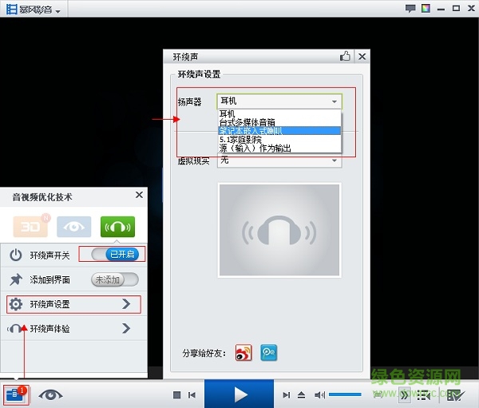The height and width of the screenshot is (408, 479).
Task: Open the feedback speech bubble icon
Action: click(410, 9)
